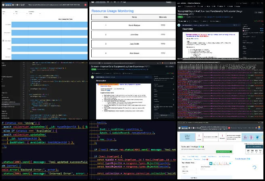The height and width of the screenshot is (181, 265).
Task: Click the 'Using' string in the status condition code
Action: pos(29,123)
